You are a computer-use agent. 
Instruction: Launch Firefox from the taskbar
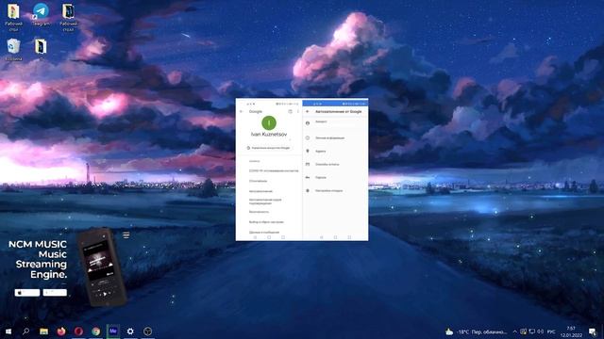[61, 331]
